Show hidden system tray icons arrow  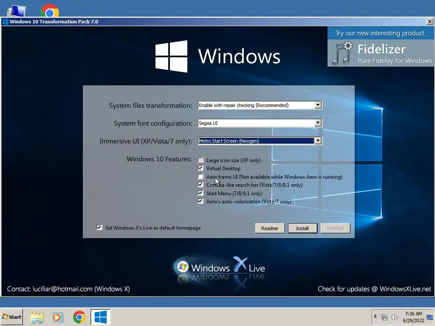[x=376, y=317]
